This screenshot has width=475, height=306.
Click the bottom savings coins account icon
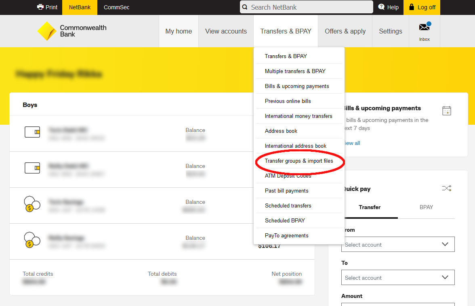pos(32,240)
